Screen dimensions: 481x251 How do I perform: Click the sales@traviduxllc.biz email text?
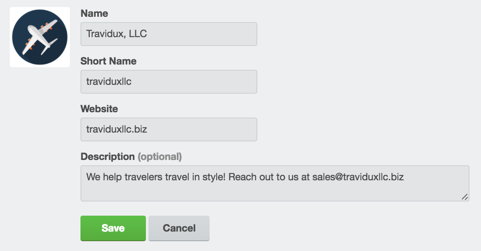click(358, 177)
